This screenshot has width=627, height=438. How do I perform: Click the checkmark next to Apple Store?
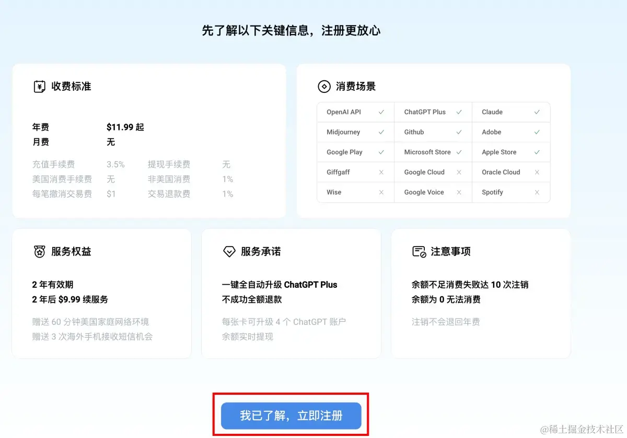[537, 152]
